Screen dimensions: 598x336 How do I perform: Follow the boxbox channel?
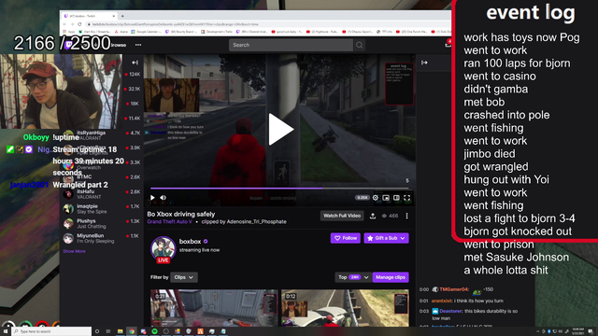pos(346,238)
